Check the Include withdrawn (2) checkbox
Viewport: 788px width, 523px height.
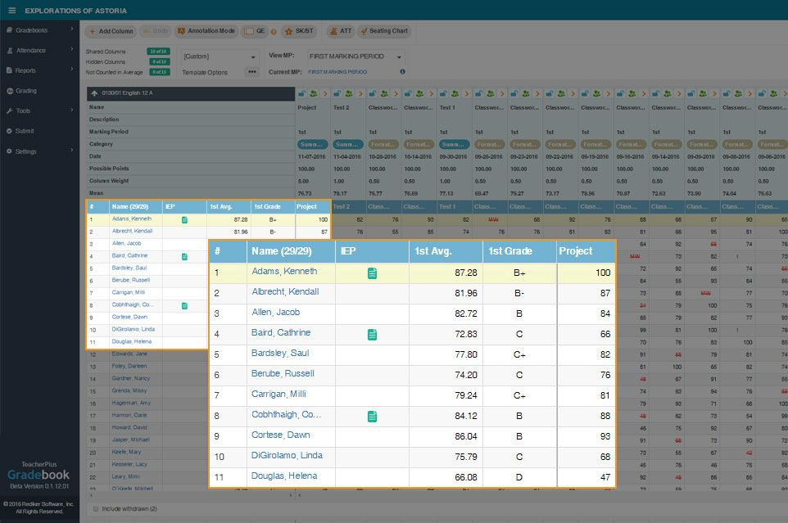click(96, 509)
